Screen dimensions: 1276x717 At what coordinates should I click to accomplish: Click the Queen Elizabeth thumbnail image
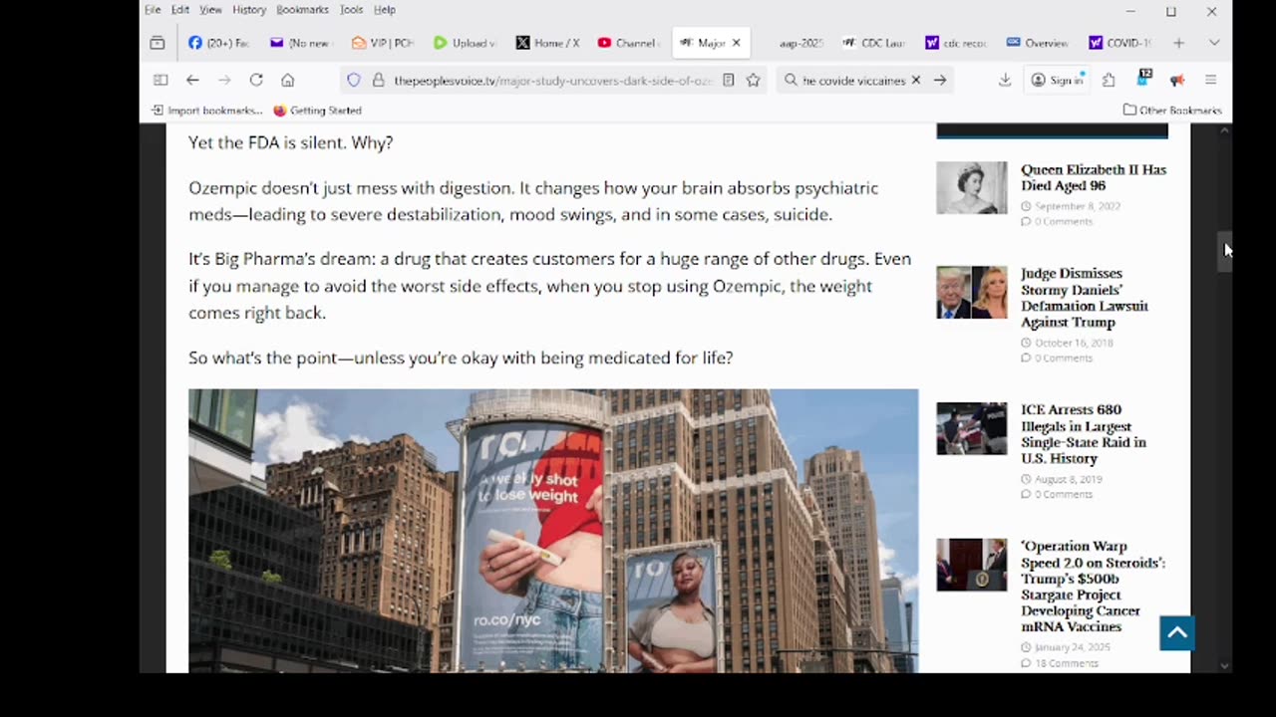click(x=972, y=187)
